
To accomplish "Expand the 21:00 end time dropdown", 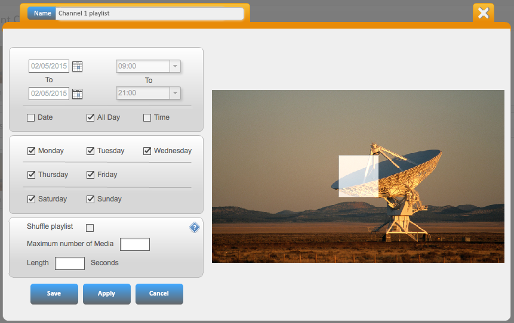I will [x=175, y=93].
